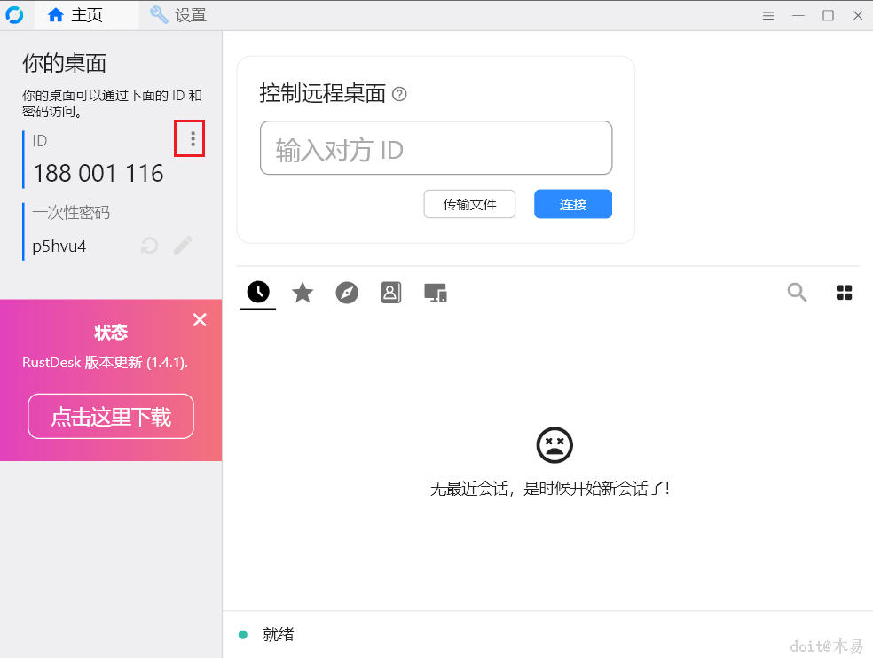
Task: Switch peer list to grid view
Action: pyautogui.click(x=844, y=292)
